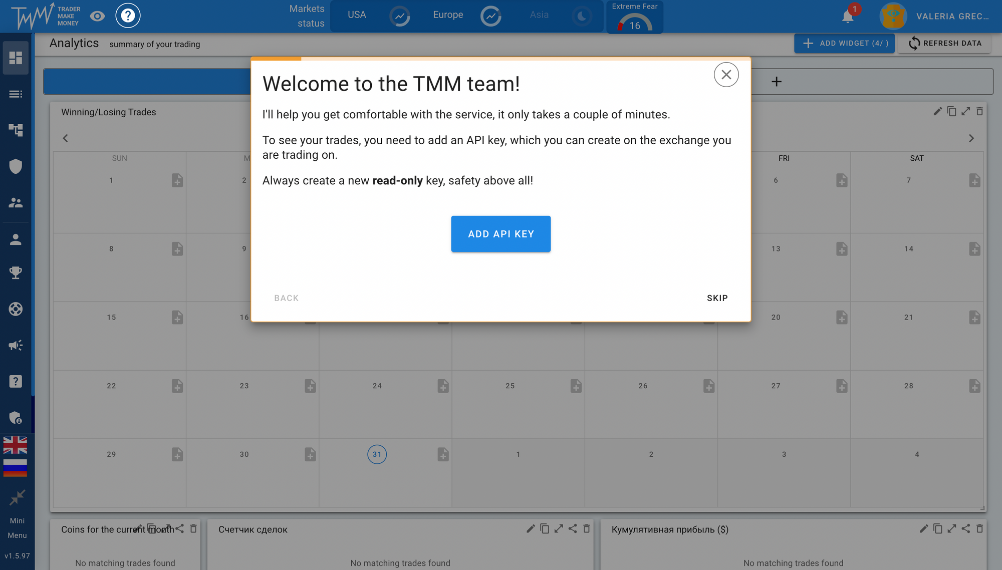Open the support lifebuoy icon in sidebar
Viewport: 1002px width, 570px height.
click(x=16, y=309)
